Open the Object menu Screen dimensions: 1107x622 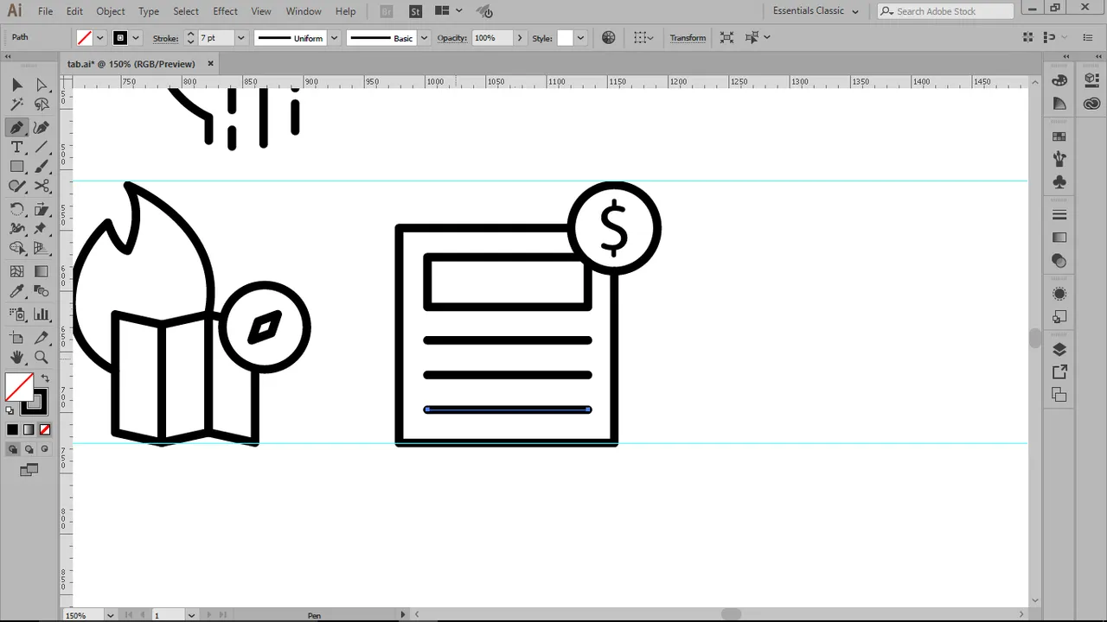(x=110, y=11)
